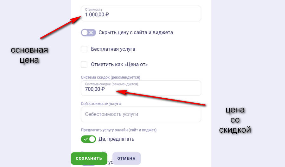Viewport: 285px width, 167px height.
Task: Toggle the hide price switch
Action: point(88,32)
